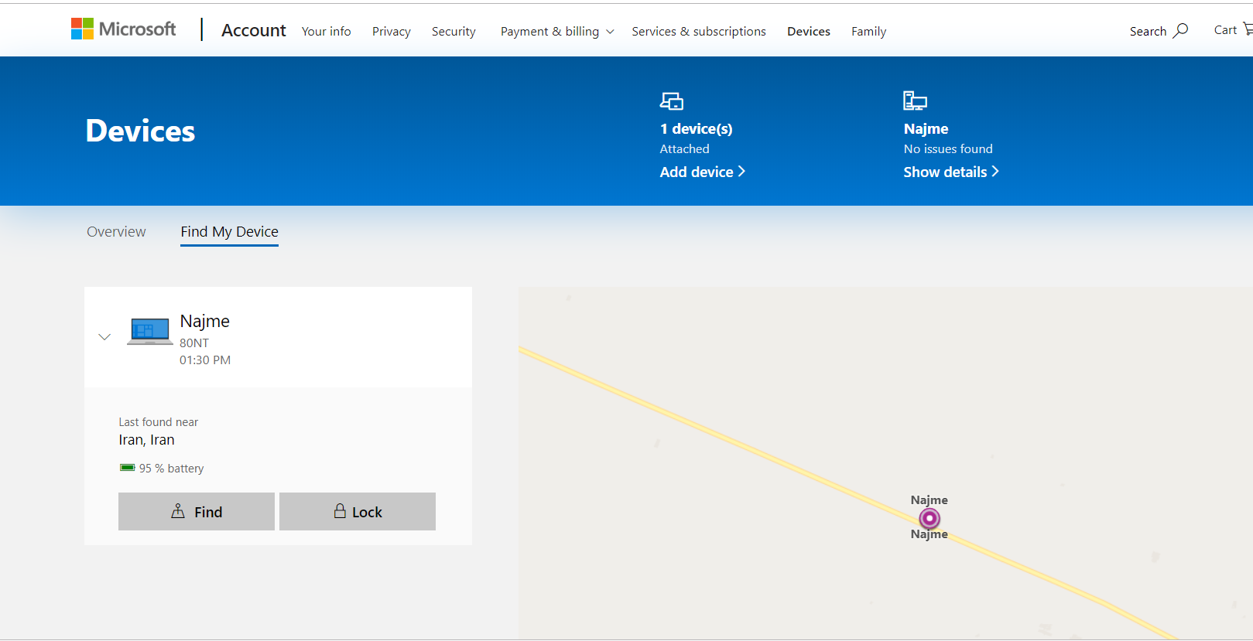Open the Account home link
1253x641 pixels.
253,30
